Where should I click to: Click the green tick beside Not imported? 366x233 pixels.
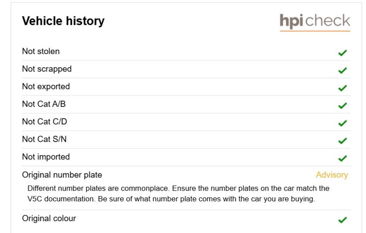click(x=342, y=158)
